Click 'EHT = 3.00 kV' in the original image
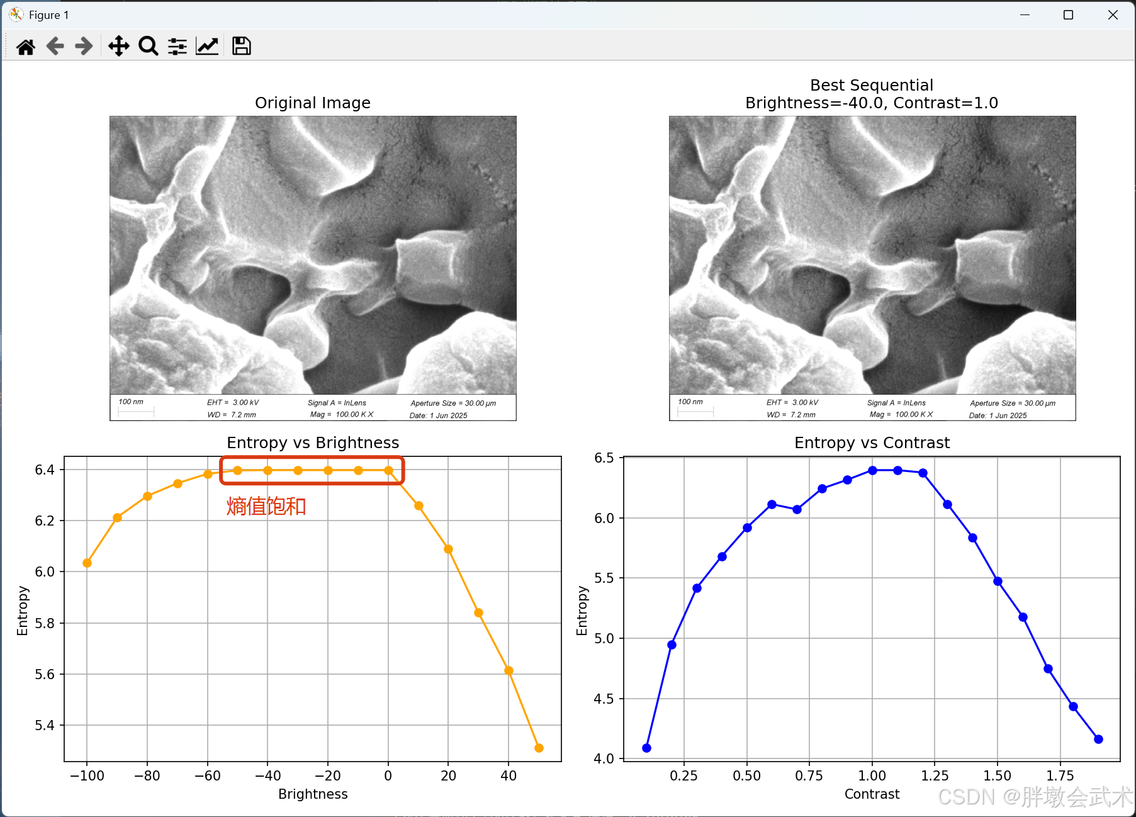 click(233, 402)
